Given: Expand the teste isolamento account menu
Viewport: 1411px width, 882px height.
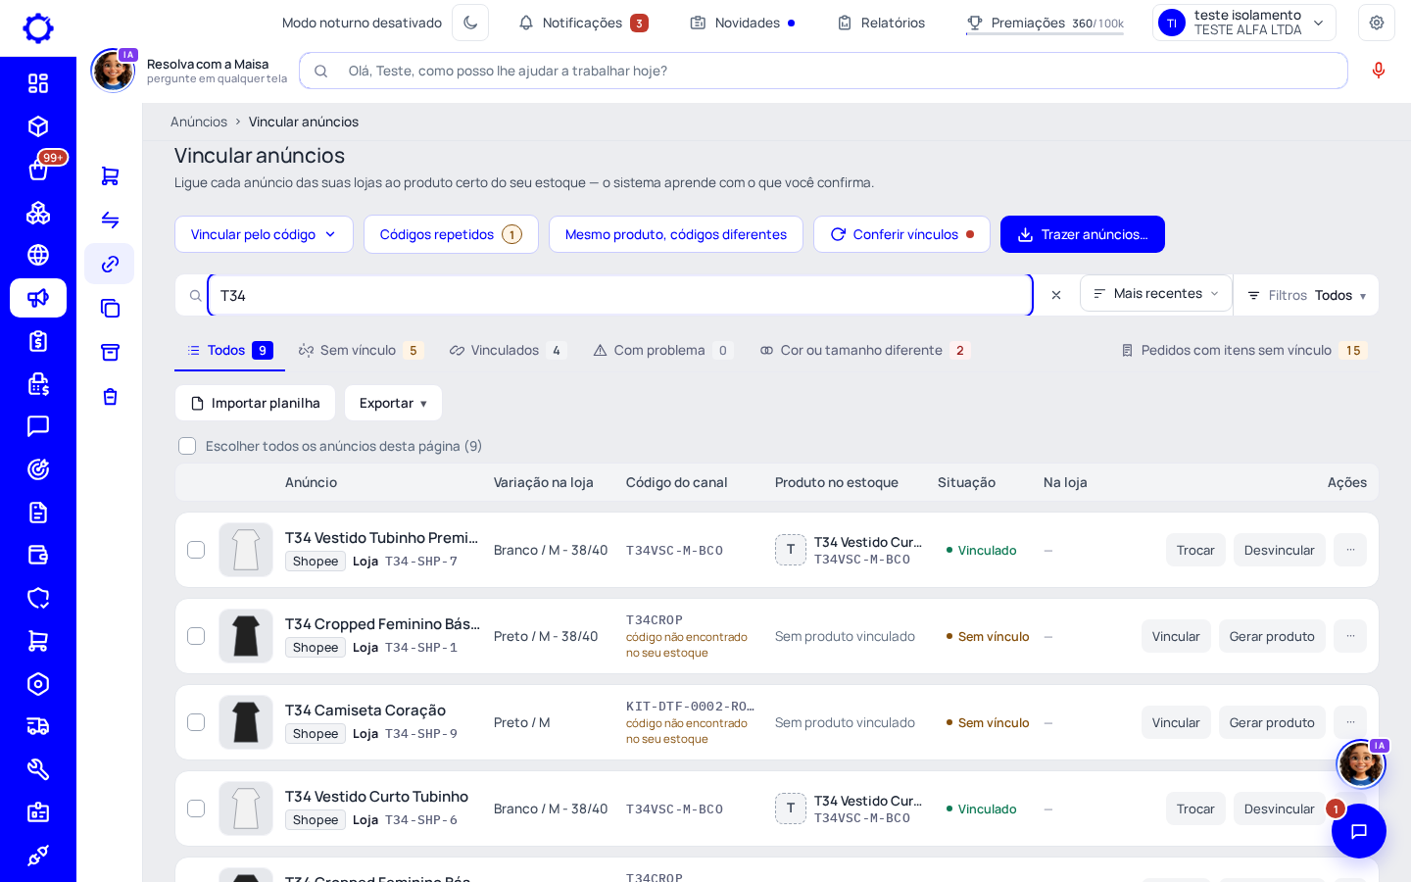Looking at the screenshot, I should click(x=1244, y=23).
